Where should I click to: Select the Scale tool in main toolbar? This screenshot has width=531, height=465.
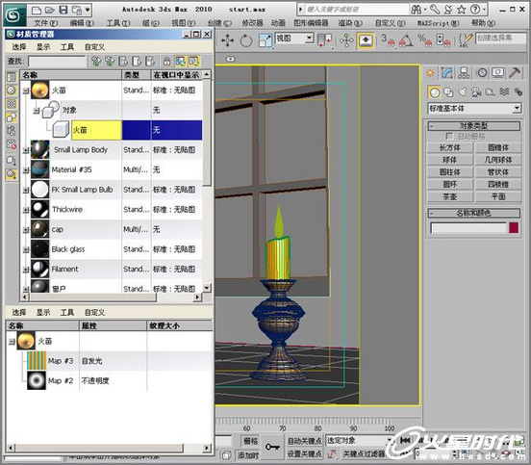click(265, 40)
